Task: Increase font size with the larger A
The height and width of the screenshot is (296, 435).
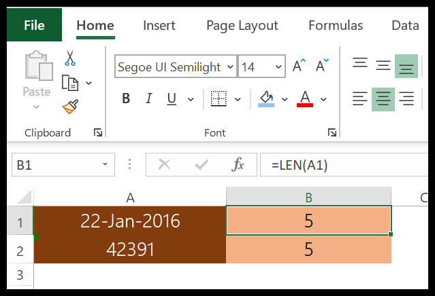Action: [x=299, y=66]
